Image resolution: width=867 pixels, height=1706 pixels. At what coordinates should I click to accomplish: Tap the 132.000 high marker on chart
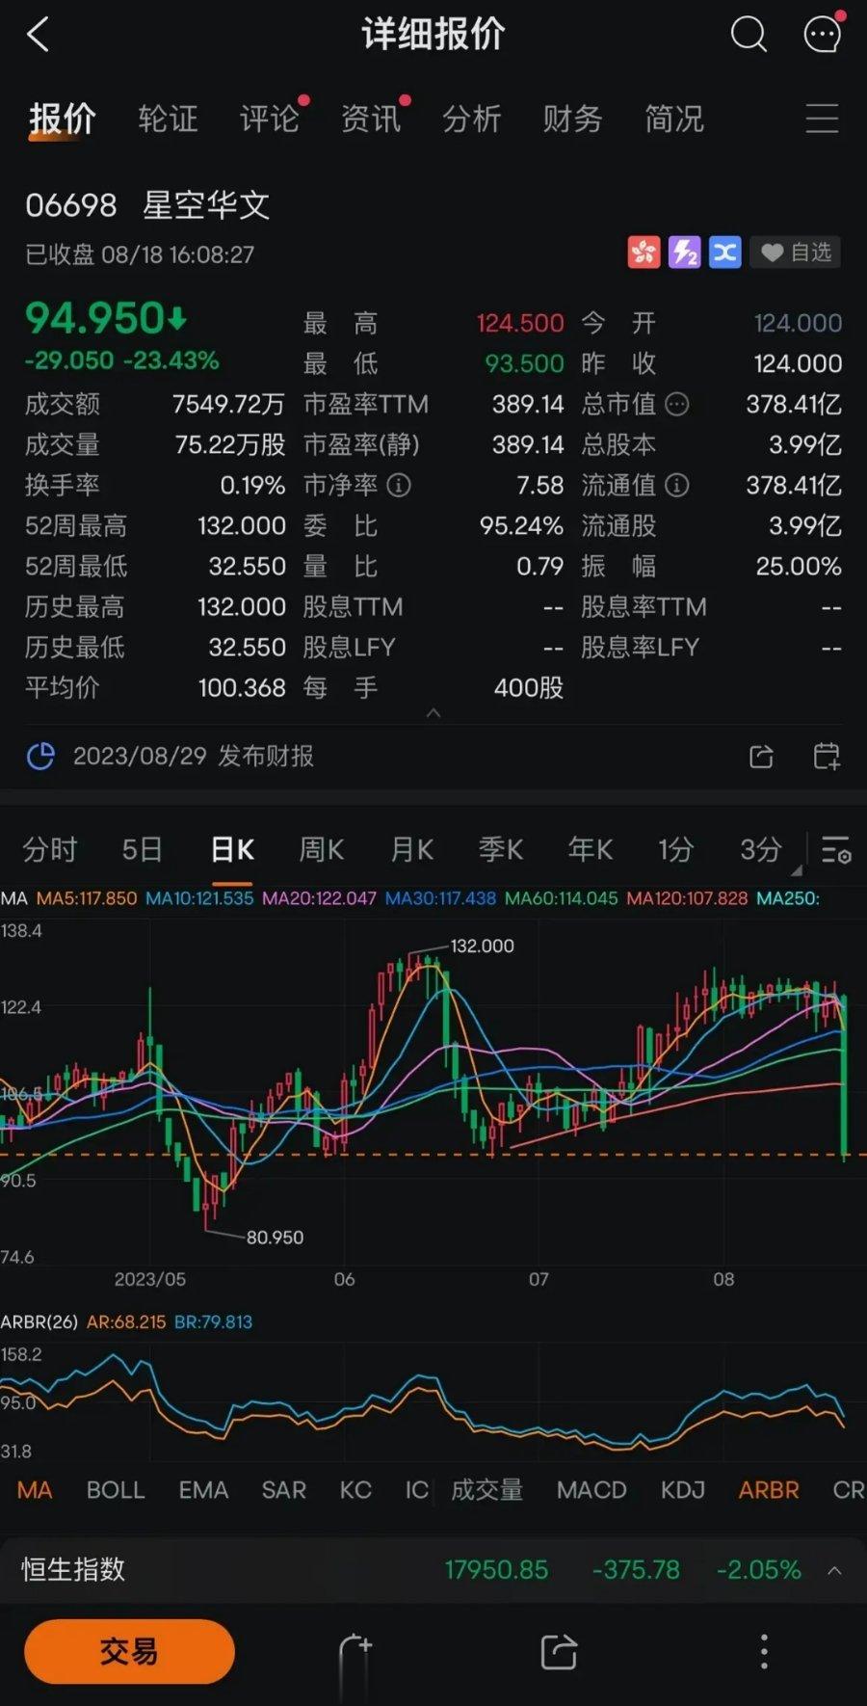point(482,946)
